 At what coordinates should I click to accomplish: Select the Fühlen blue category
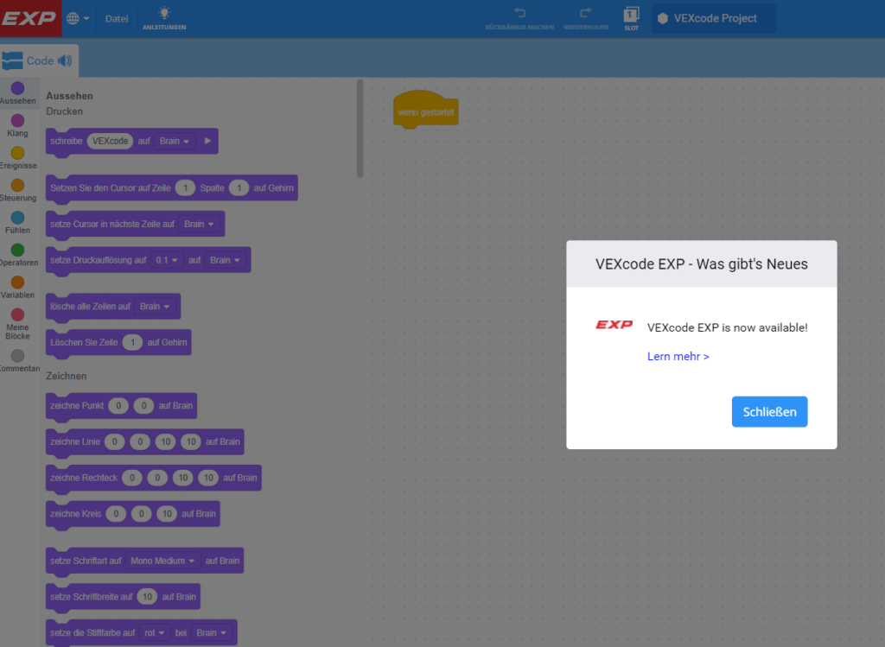[17, 222]
